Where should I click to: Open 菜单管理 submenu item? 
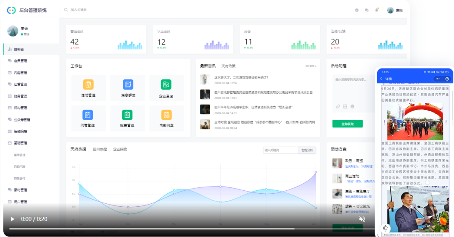pos(20,155)
